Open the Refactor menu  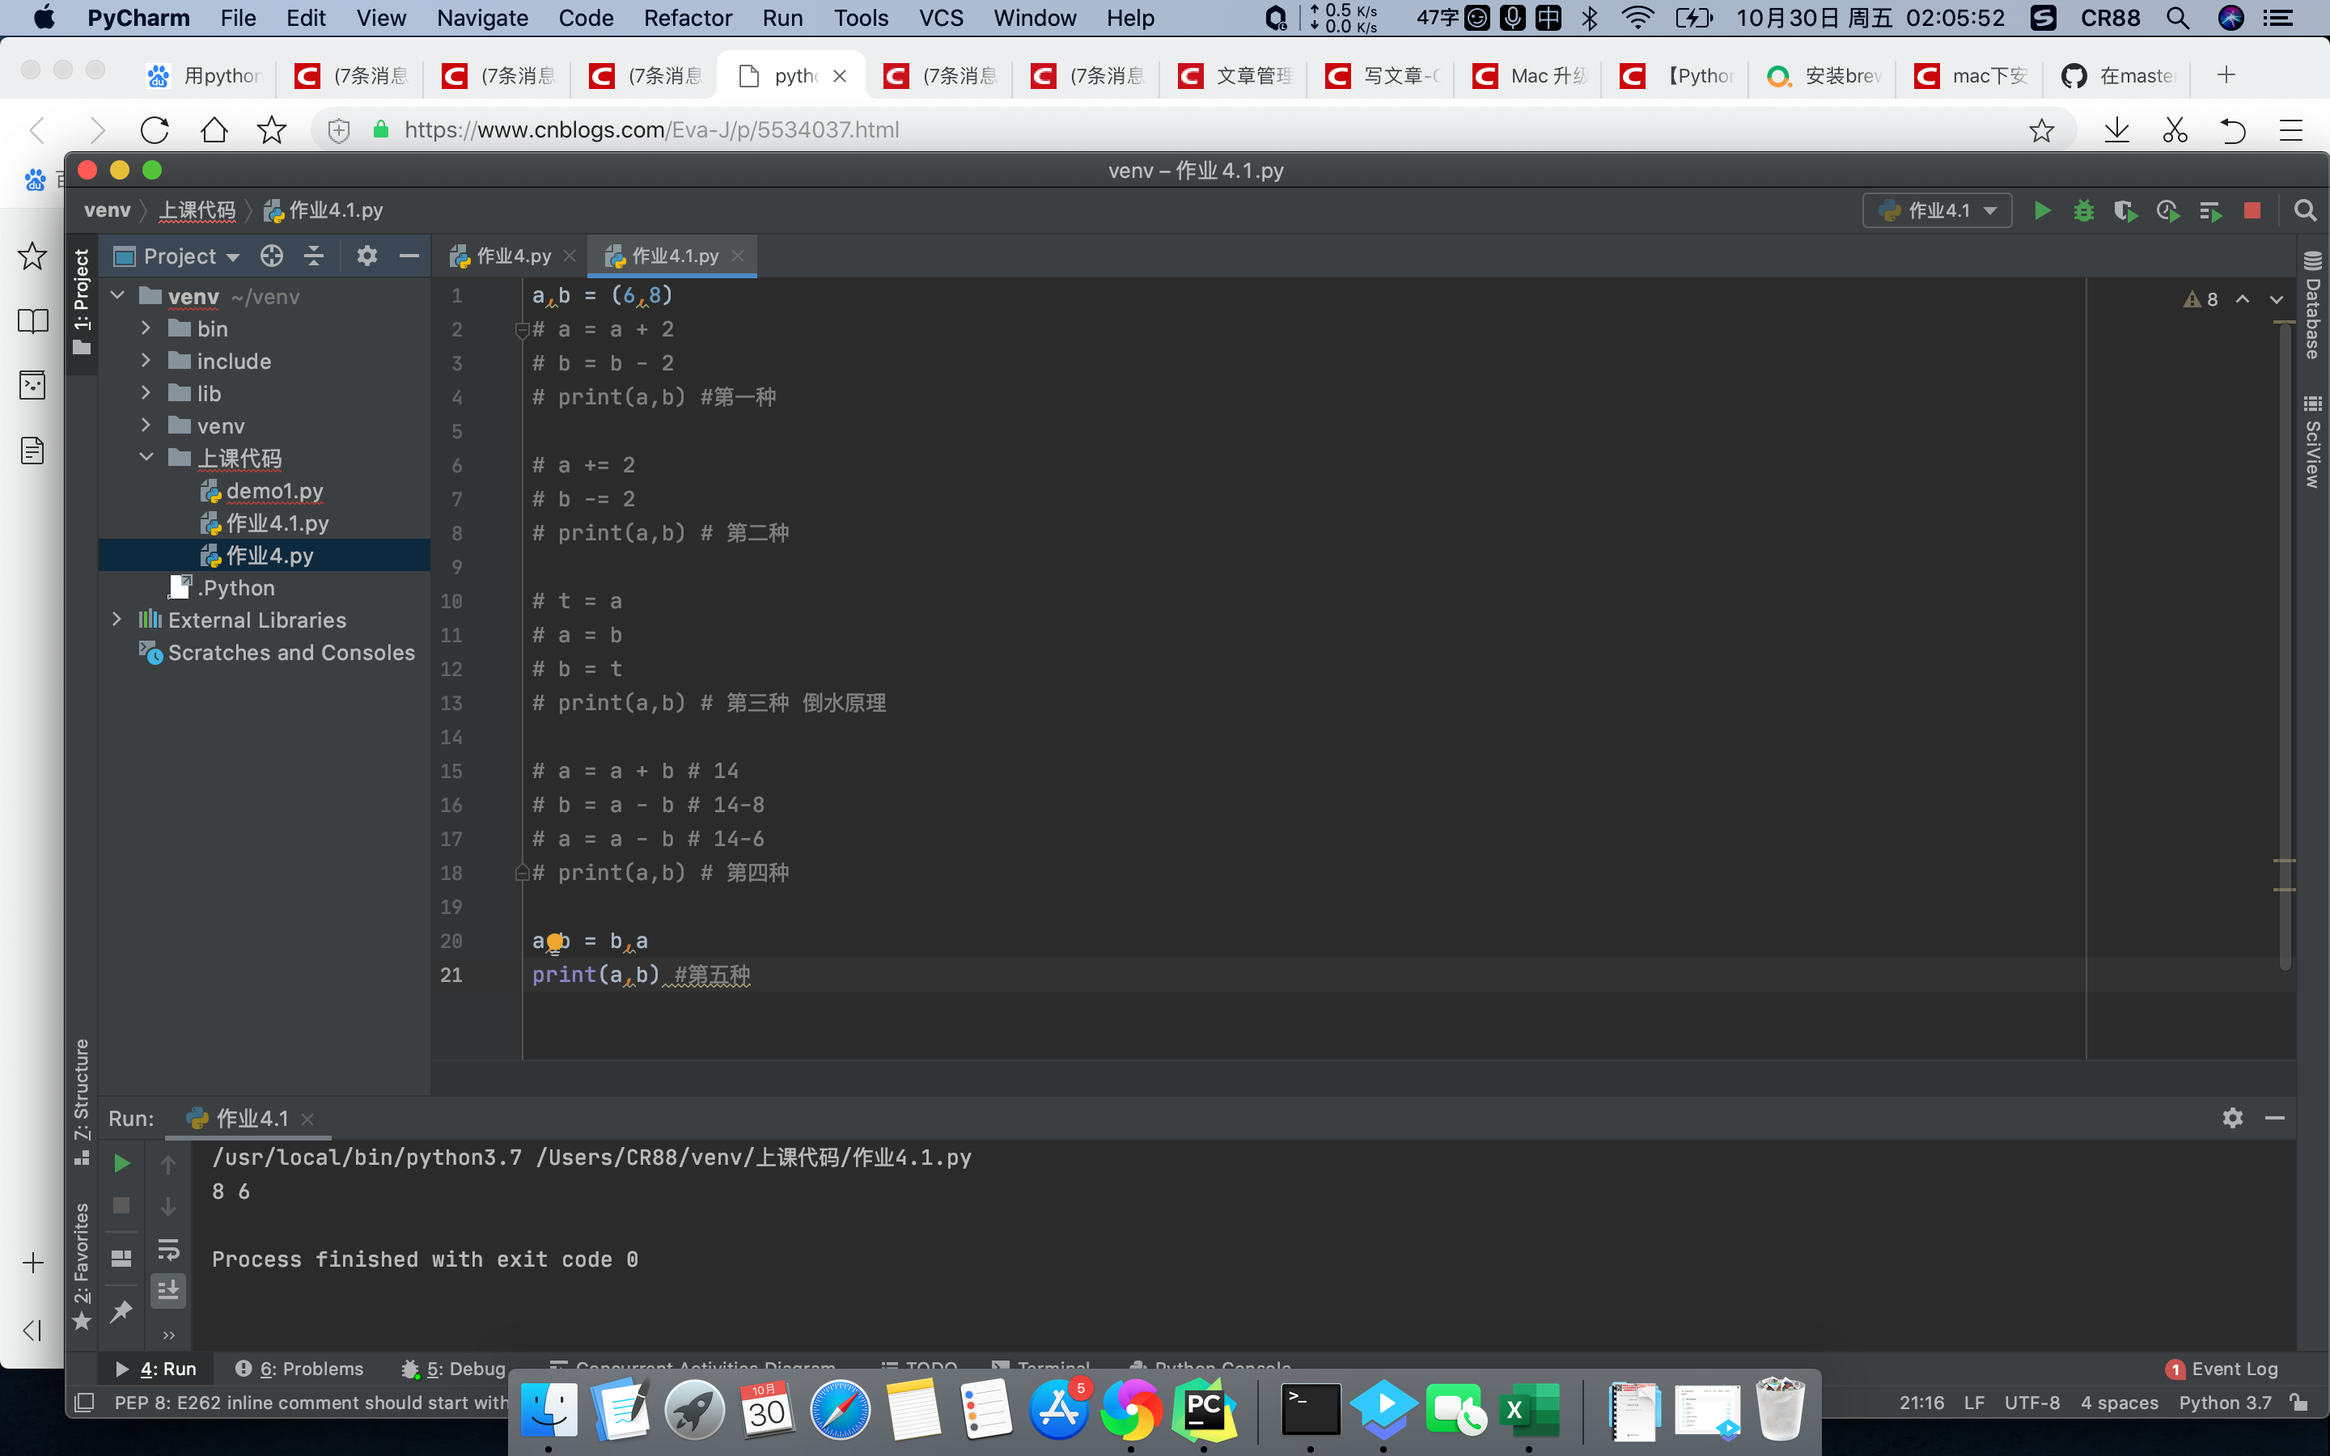pos(688,17)
